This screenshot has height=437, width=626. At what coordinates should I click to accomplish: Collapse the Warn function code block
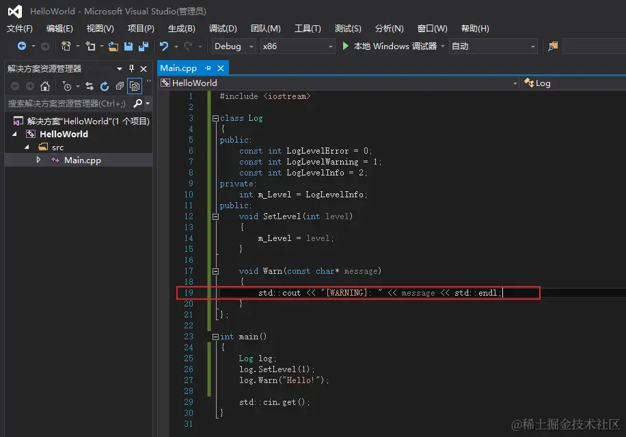(x=215, y=271)
